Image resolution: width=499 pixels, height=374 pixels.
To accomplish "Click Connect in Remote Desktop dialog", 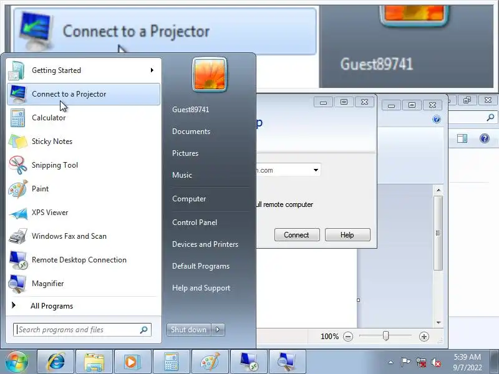I will coord(297,235).
